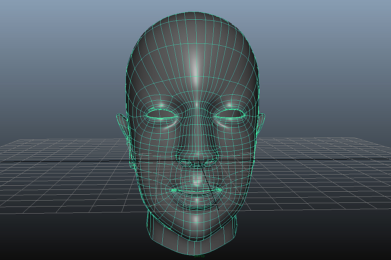This screenshot has width=391, height=260.
Task: Click the "persp" camera label
Action: (200, 256)
